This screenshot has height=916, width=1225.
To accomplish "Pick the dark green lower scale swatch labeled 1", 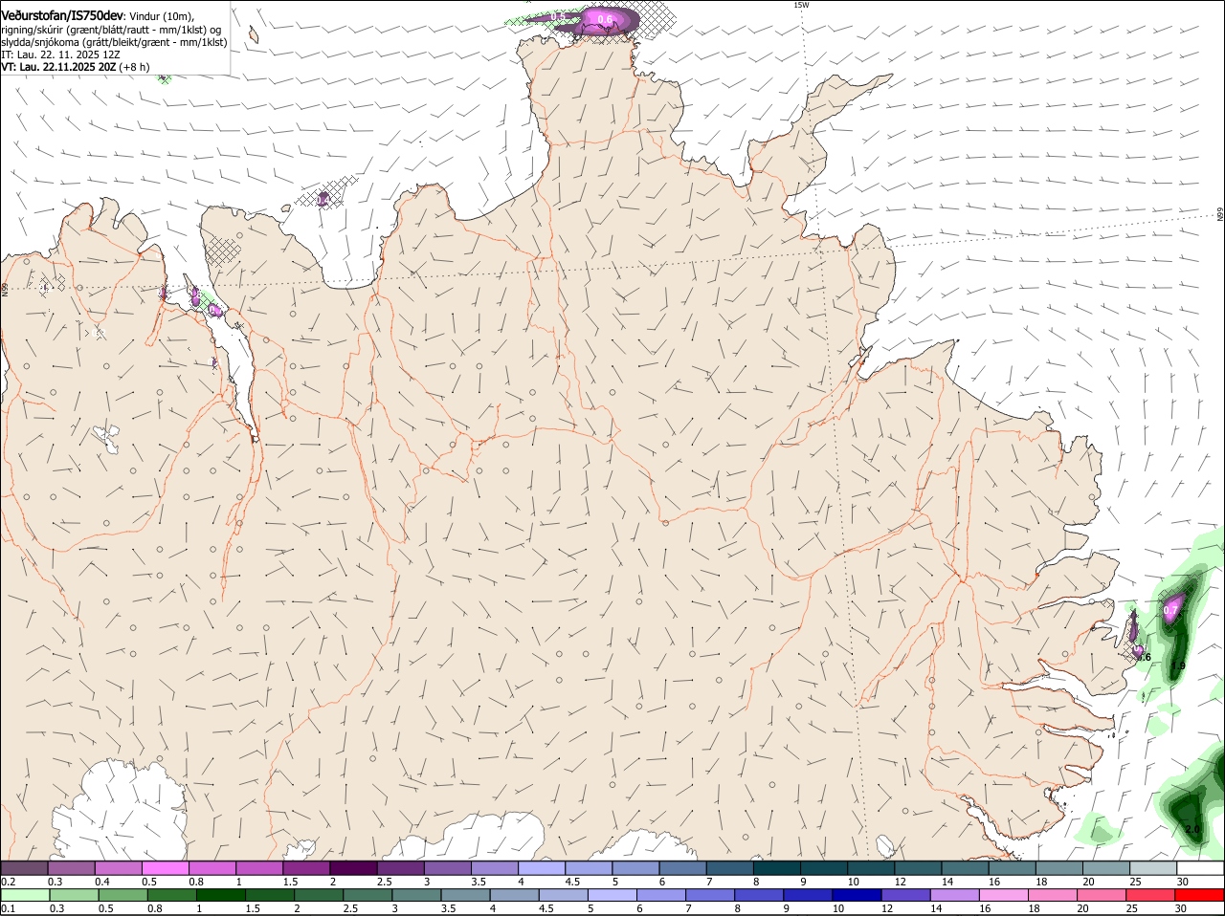I will point(220,895).
